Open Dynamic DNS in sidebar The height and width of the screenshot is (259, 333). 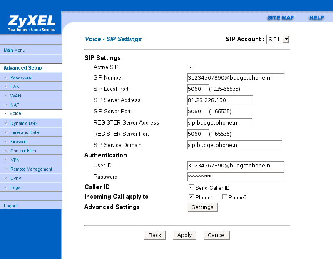[24, 123]
